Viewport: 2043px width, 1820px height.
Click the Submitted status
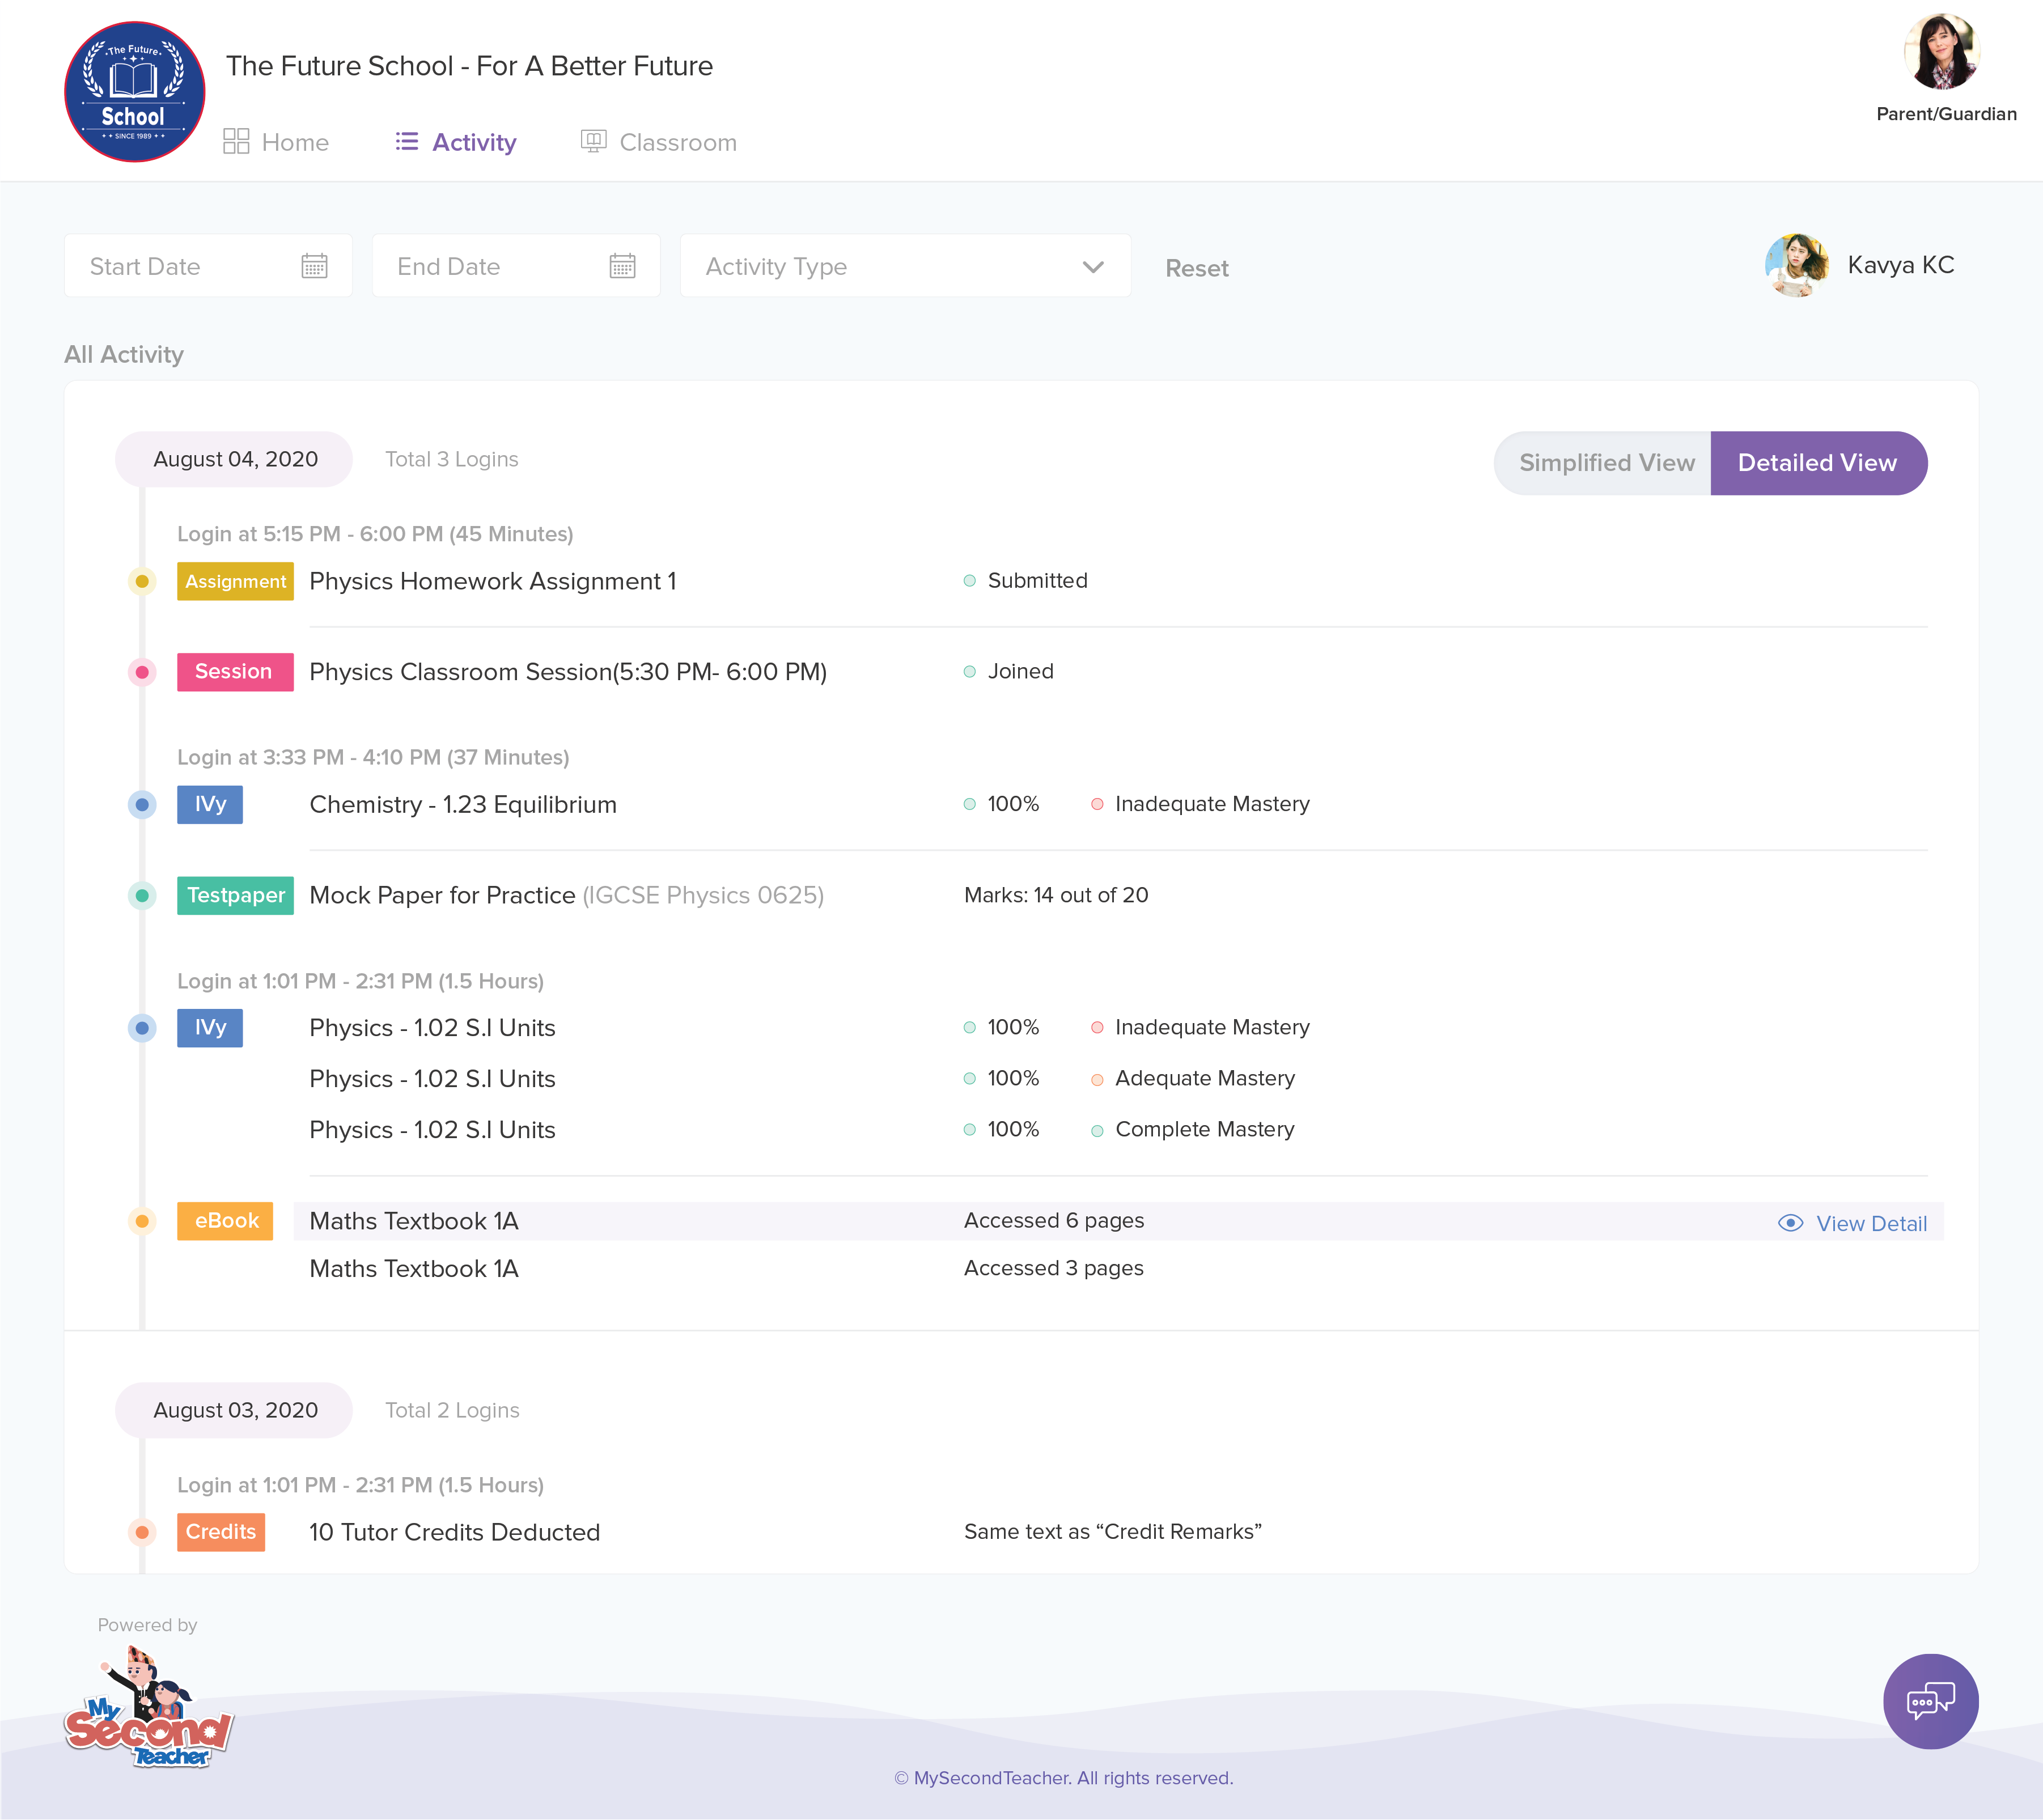click(1026, 581)
